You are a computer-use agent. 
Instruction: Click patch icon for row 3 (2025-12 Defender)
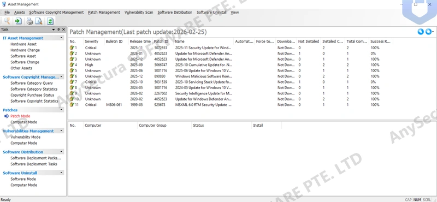[72, 59]
